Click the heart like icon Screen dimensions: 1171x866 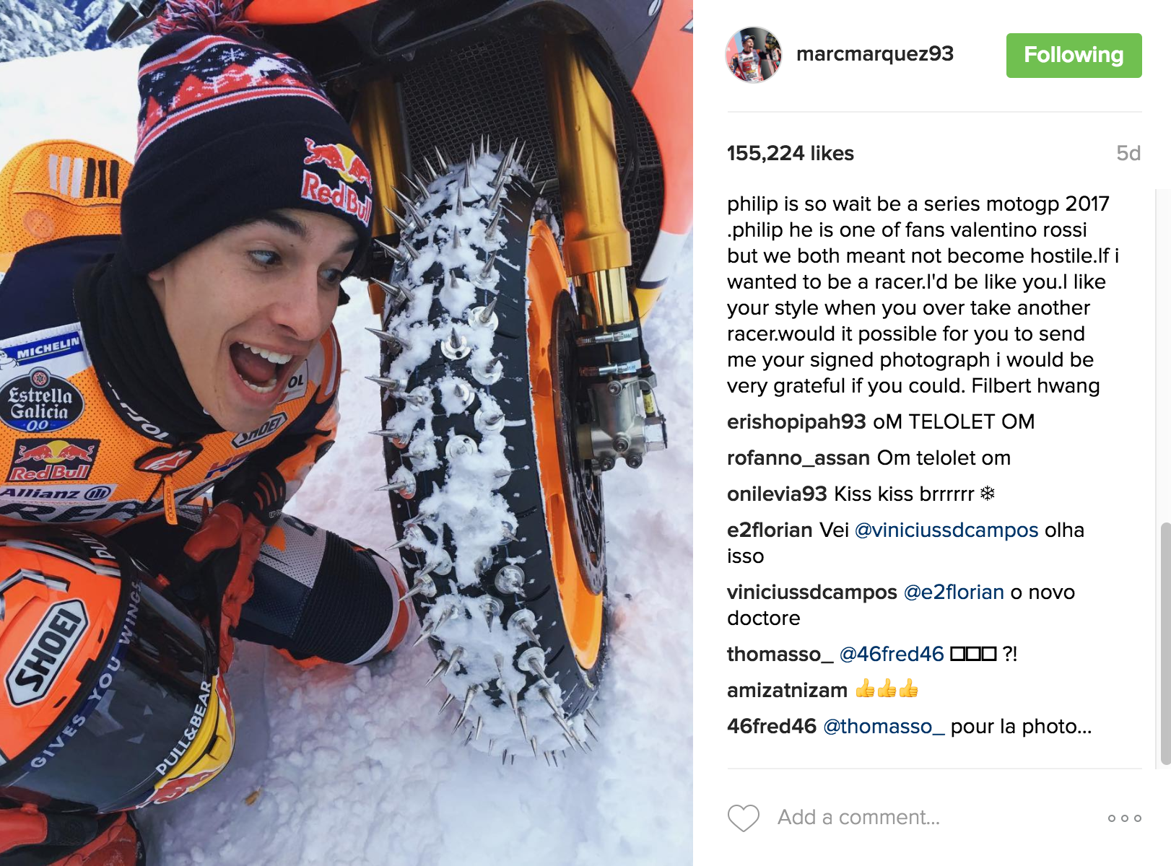[x=743, y=818]
